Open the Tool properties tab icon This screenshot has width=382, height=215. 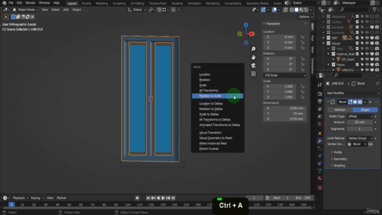(320, 85)
